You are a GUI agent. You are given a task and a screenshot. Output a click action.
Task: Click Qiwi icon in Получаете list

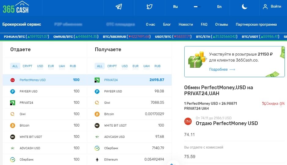[x=97, y=103]
